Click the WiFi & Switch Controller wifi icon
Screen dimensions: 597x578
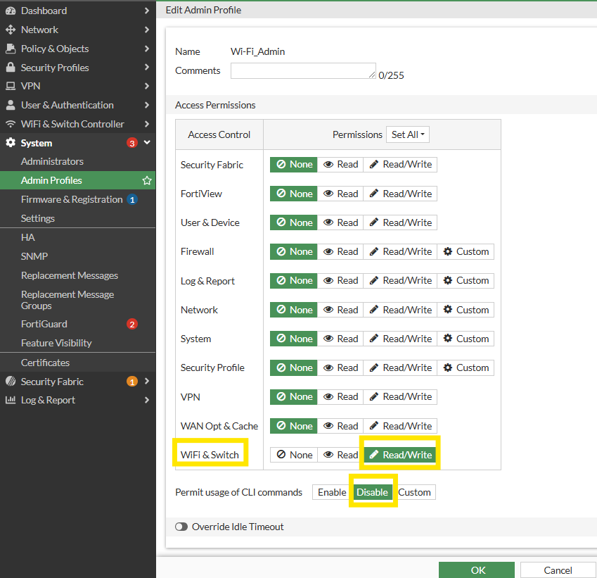click(x=11, y=124)
